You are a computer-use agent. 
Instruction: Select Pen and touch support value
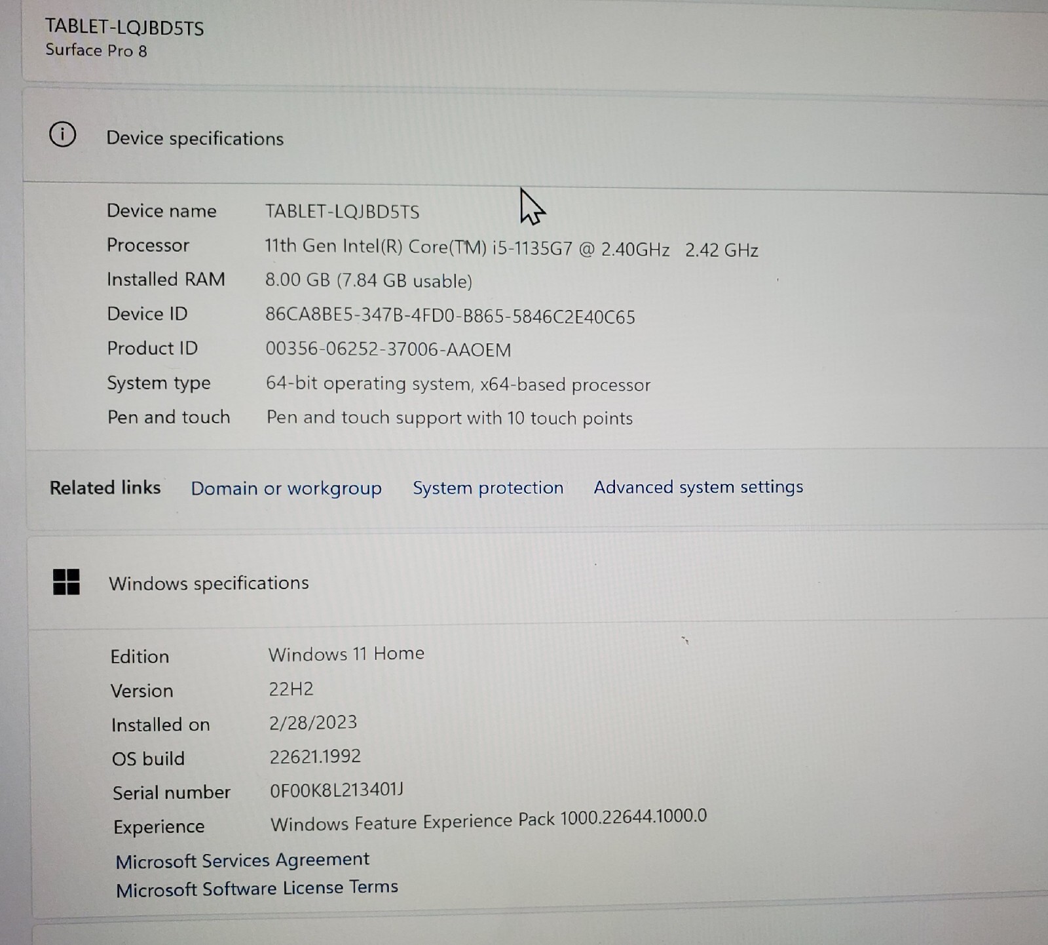click(x=449, y=417)
